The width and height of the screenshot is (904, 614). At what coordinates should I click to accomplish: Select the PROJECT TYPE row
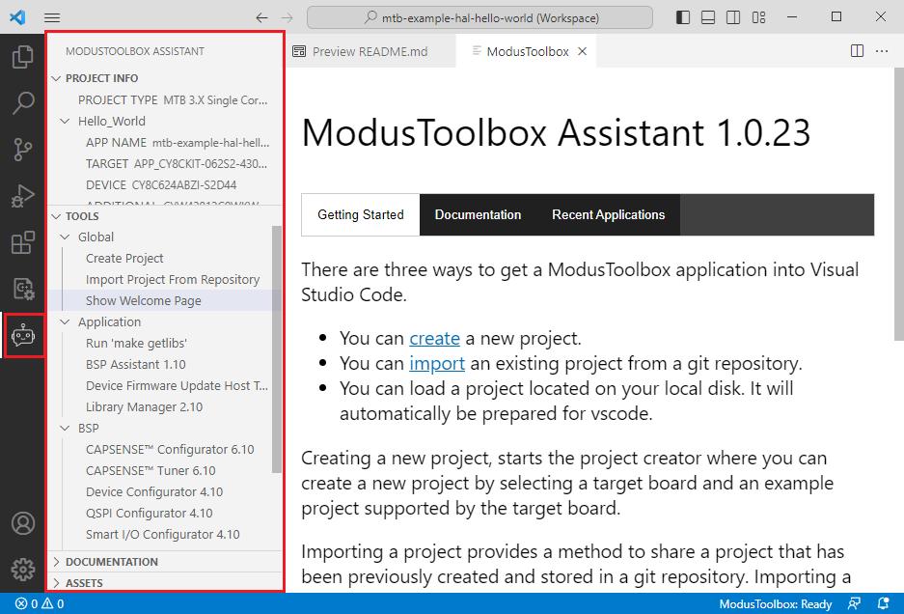(x=165, y=100)
